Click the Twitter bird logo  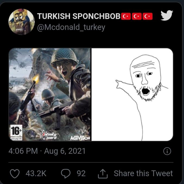point(167,16)
